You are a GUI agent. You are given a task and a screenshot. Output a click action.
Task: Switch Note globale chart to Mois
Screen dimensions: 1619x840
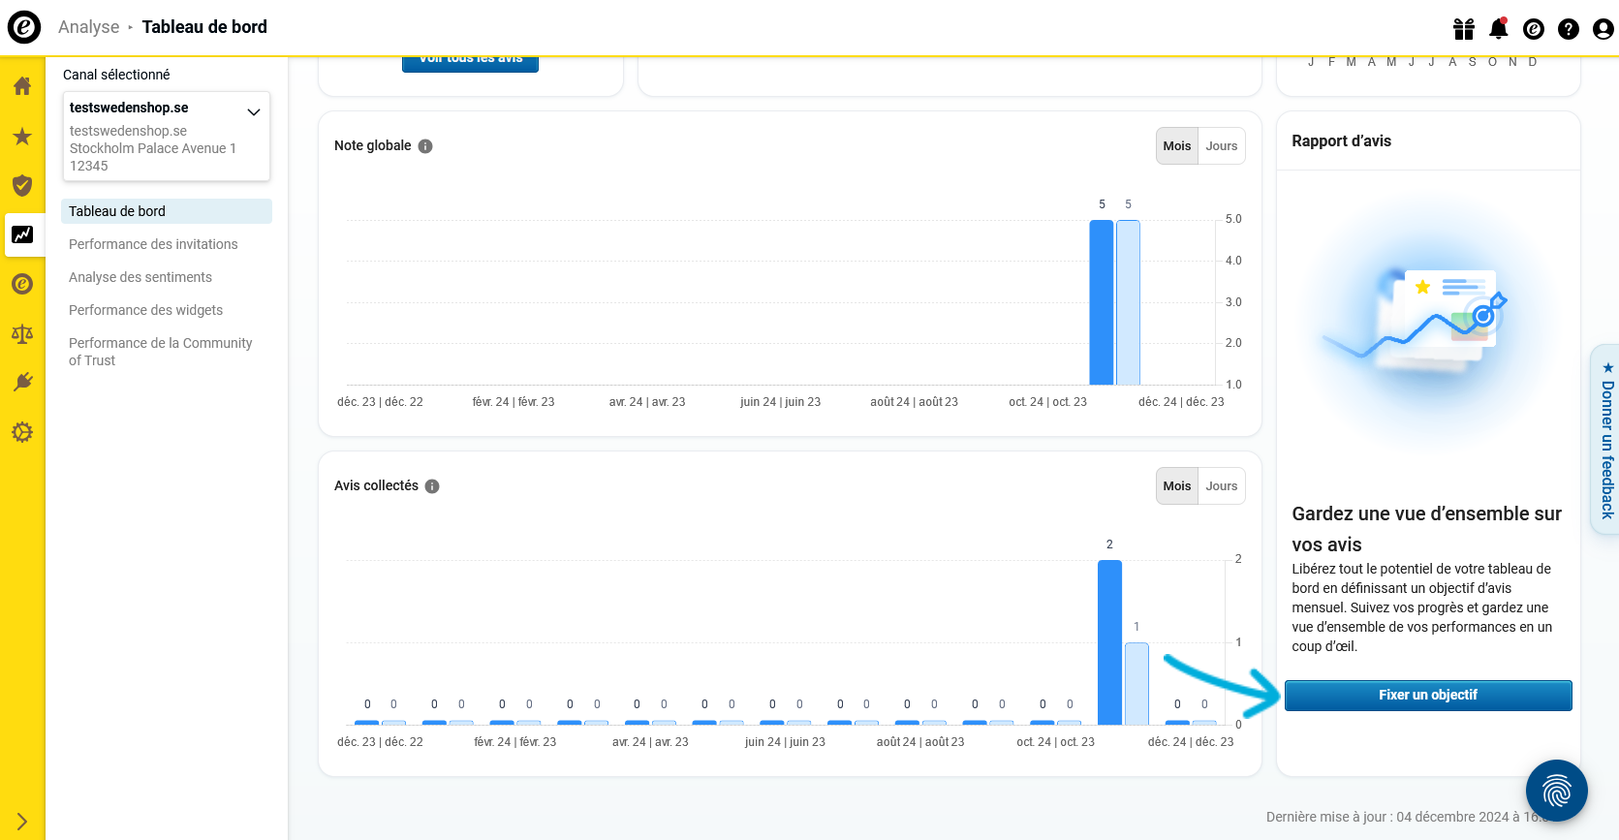click(x=1177, y=146)
